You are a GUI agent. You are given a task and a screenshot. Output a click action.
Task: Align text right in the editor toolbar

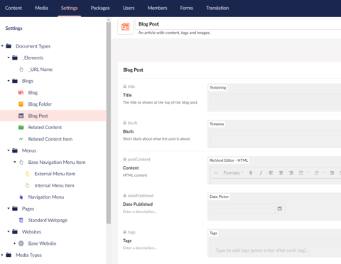[291, 172]
